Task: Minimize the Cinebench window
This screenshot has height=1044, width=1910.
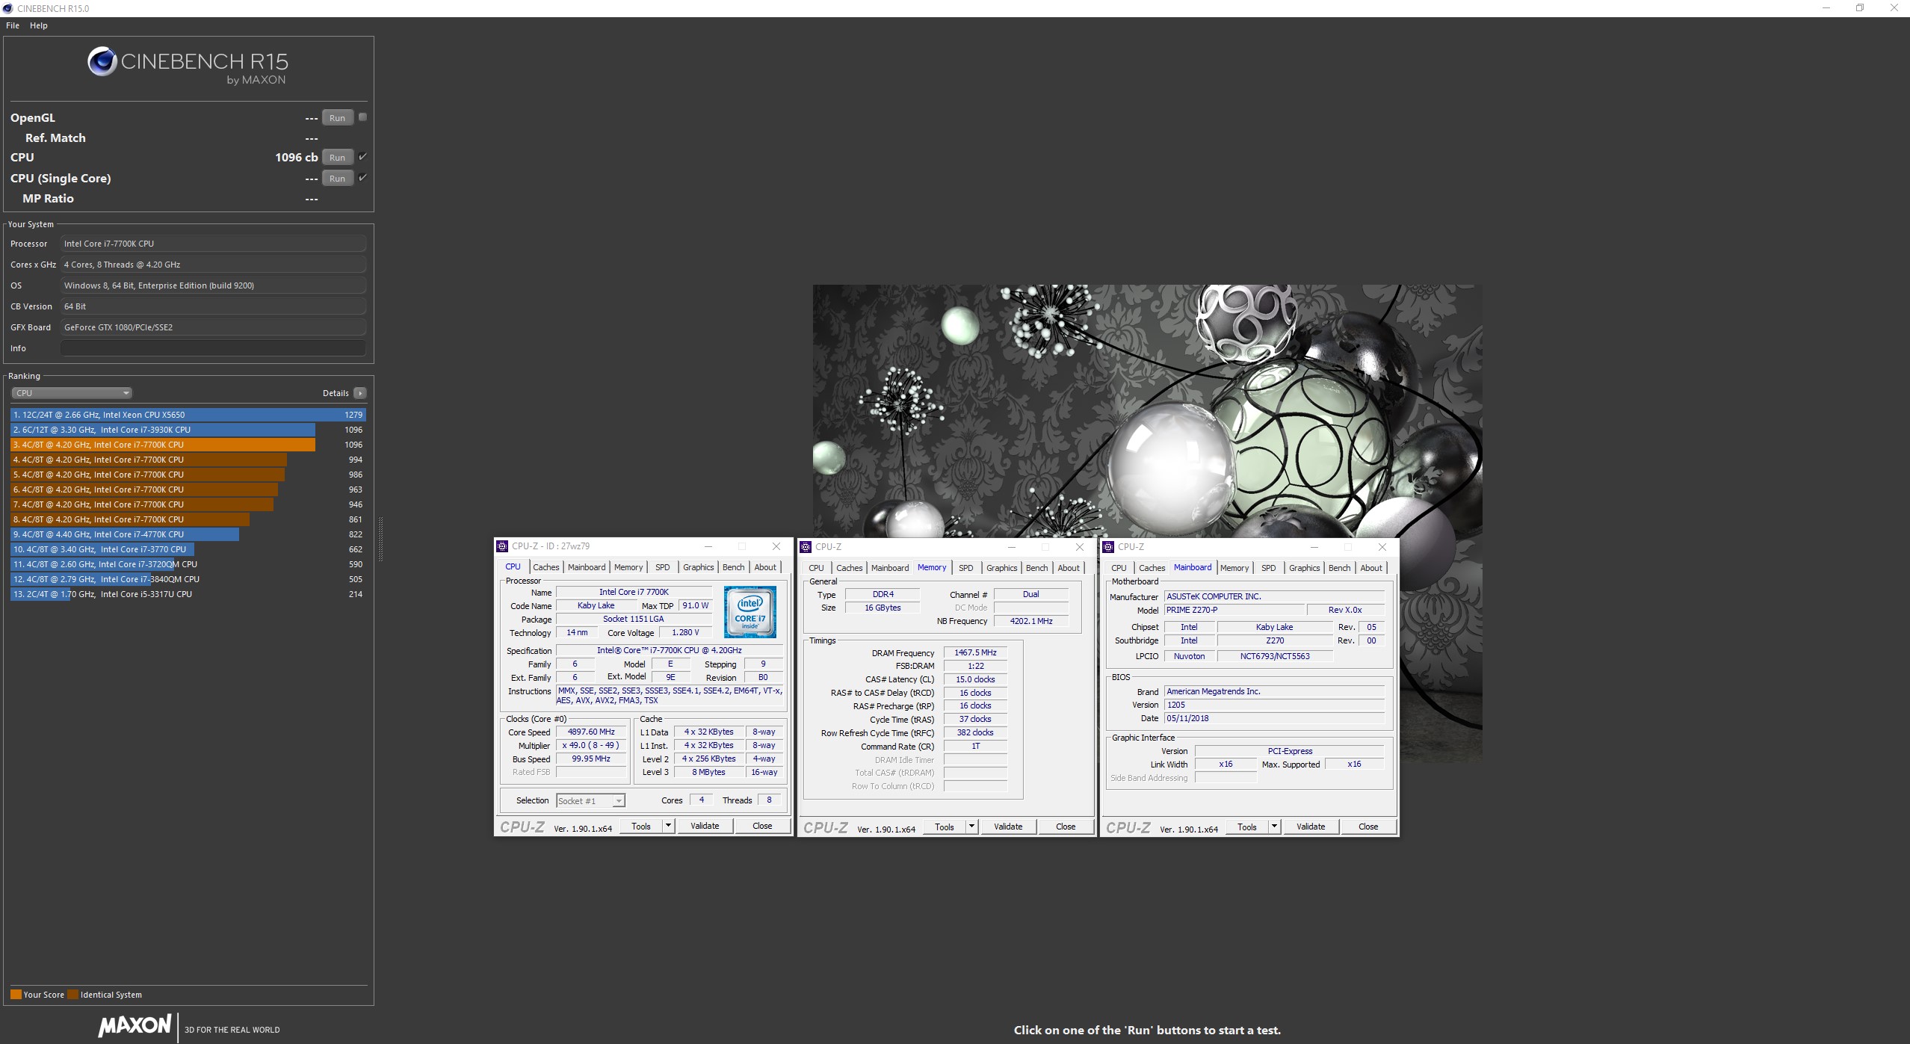Action: pyautogui.click(x=1826, y=8)
